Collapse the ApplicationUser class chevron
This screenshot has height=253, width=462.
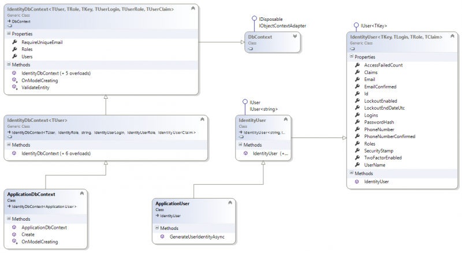[x=230, y=203]
